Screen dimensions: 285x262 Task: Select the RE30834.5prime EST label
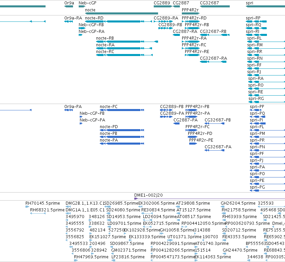pyautogui.click(x=158, y=210)
